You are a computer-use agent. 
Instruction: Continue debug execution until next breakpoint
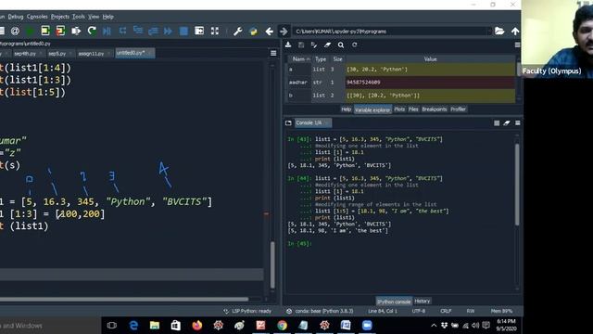[x=168, y=31]
